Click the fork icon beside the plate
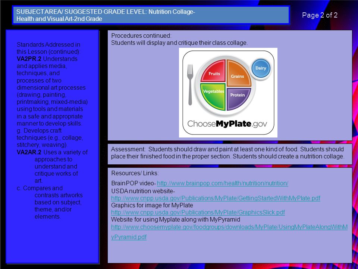358x269 pixels. pos(190,85)
